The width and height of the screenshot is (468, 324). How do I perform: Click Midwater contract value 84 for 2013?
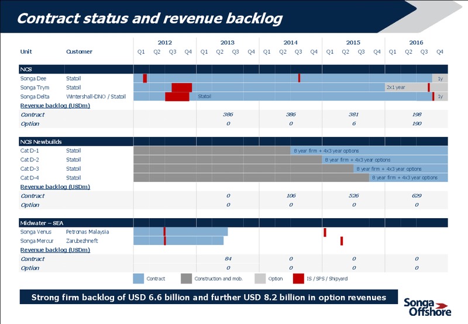point(228,258)
